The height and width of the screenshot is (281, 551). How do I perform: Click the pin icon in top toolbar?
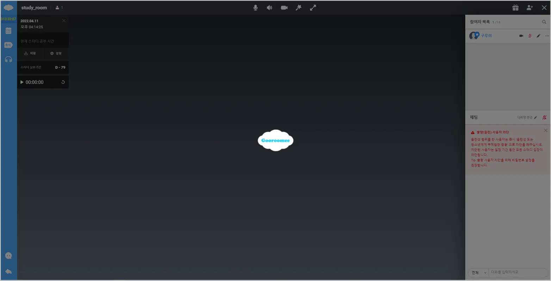click(298, 8)
